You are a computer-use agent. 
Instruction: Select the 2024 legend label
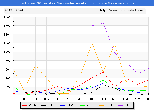click(x=32, y=105)
